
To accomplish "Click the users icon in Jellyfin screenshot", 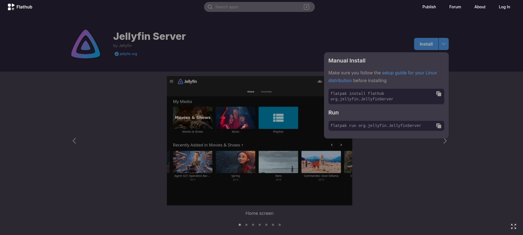I will point(320,81).
